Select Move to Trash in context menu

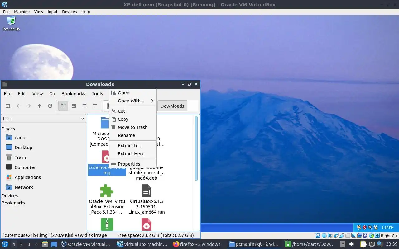(x=133, y=127)
